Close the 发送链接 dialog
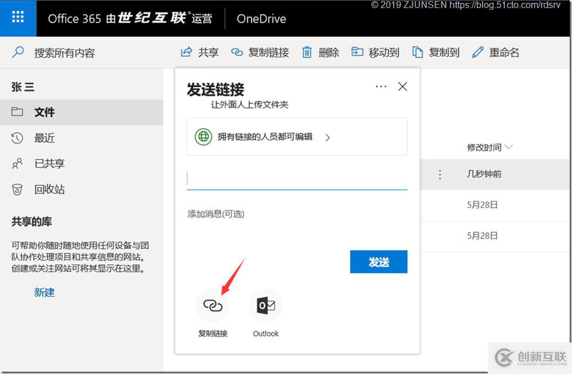 click(403, 86)
